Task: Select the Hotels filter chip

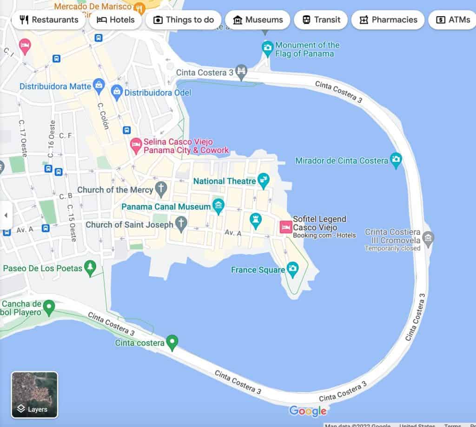Action: pyautogui.click(x=115, y=20)
